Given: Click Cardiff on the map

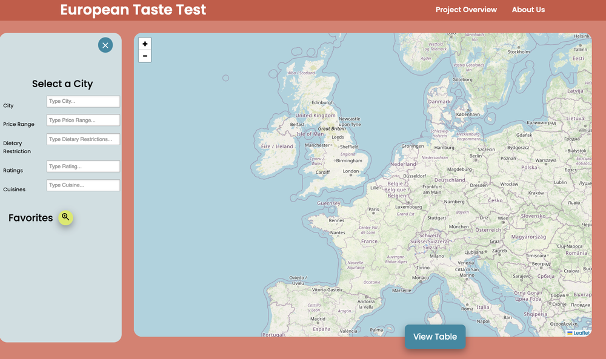Looking at the screenshot, I should click(322, 172).
